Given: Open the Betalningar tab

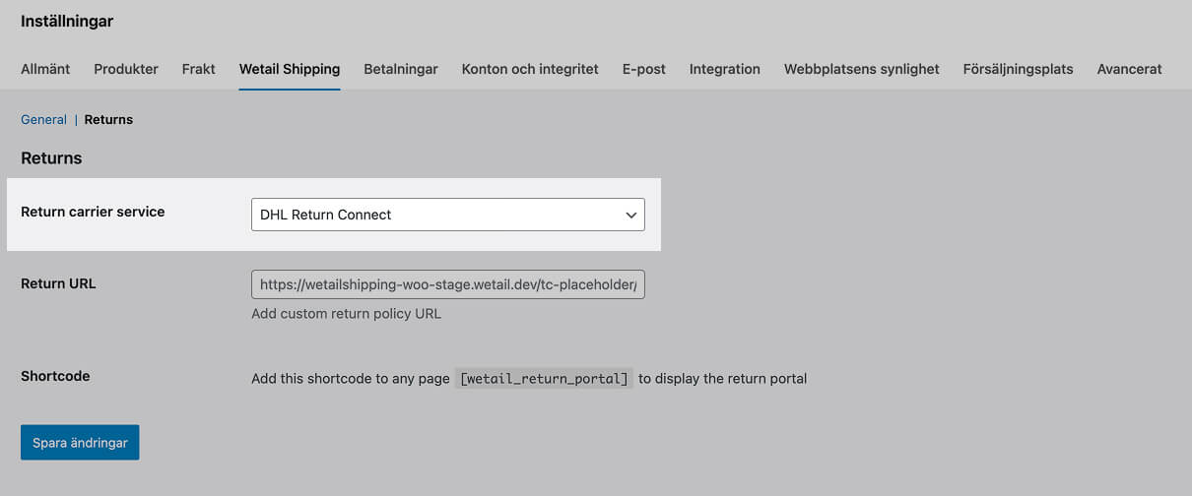Looking at the screenshot, I should (x=401, y=69).
